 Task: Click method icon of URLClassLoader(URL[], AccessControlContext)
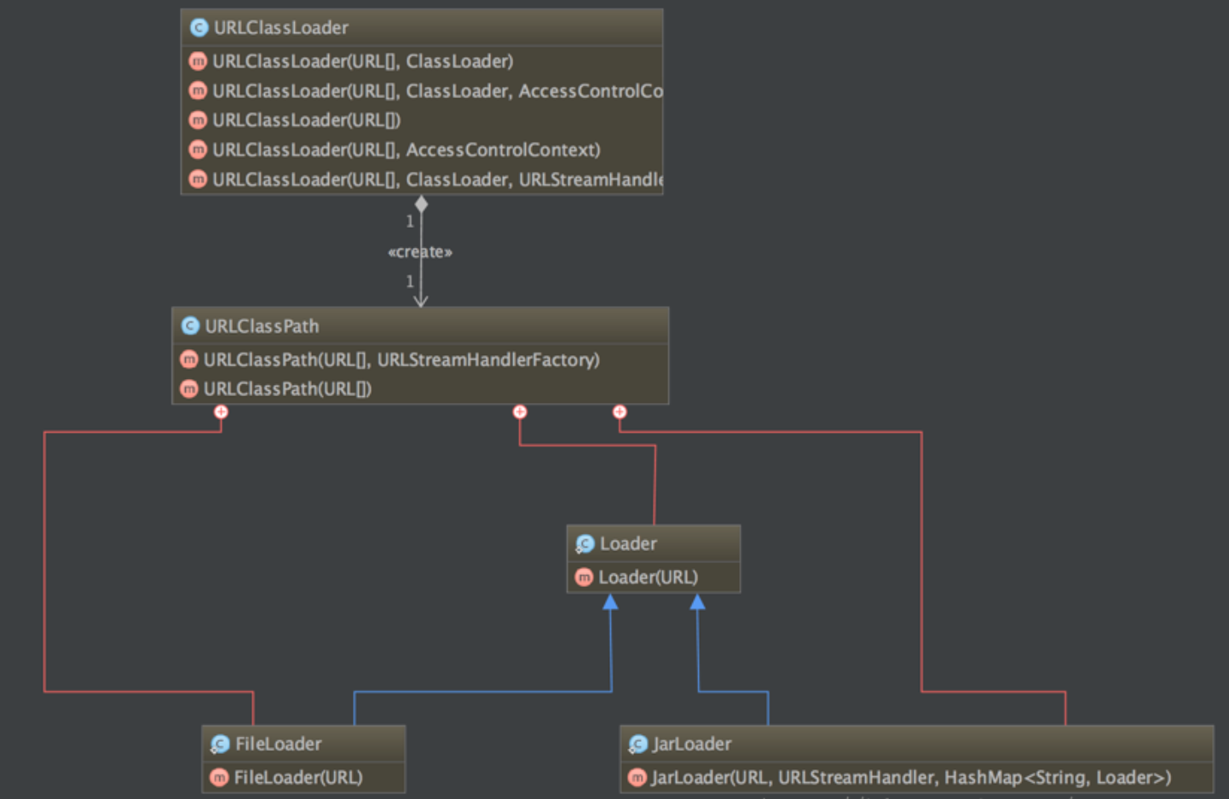click(198, 150)
